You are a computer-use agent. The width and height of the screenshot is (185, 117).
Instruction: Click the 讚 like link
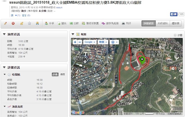12,15
